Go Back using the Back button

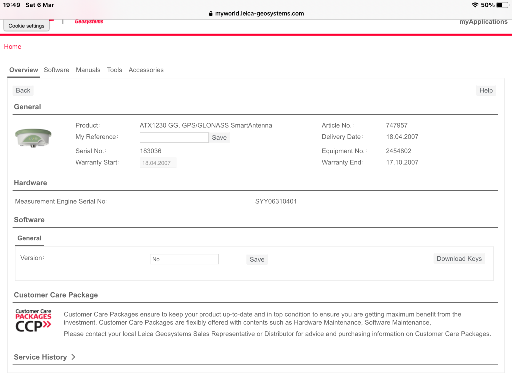23,90
